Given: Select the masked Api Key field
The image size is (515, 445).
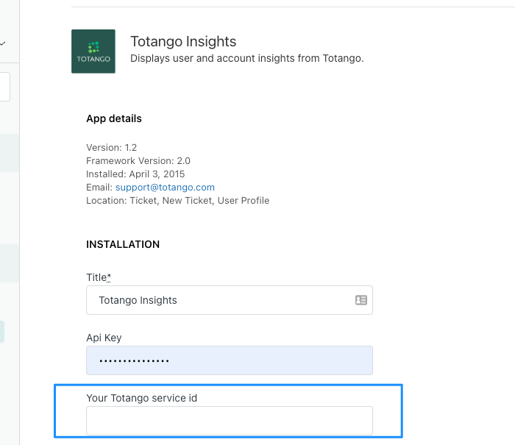Looking at the screenshot, I should 230,360.
